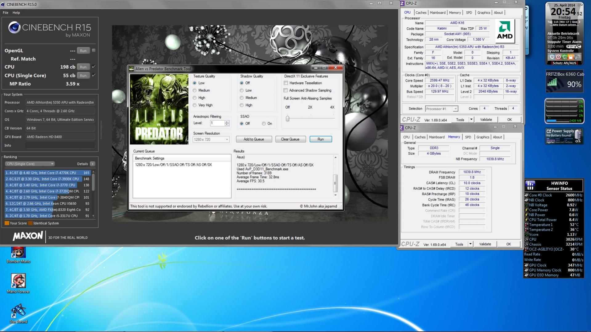Click the Power Supply battery gadget

[564, 136]
